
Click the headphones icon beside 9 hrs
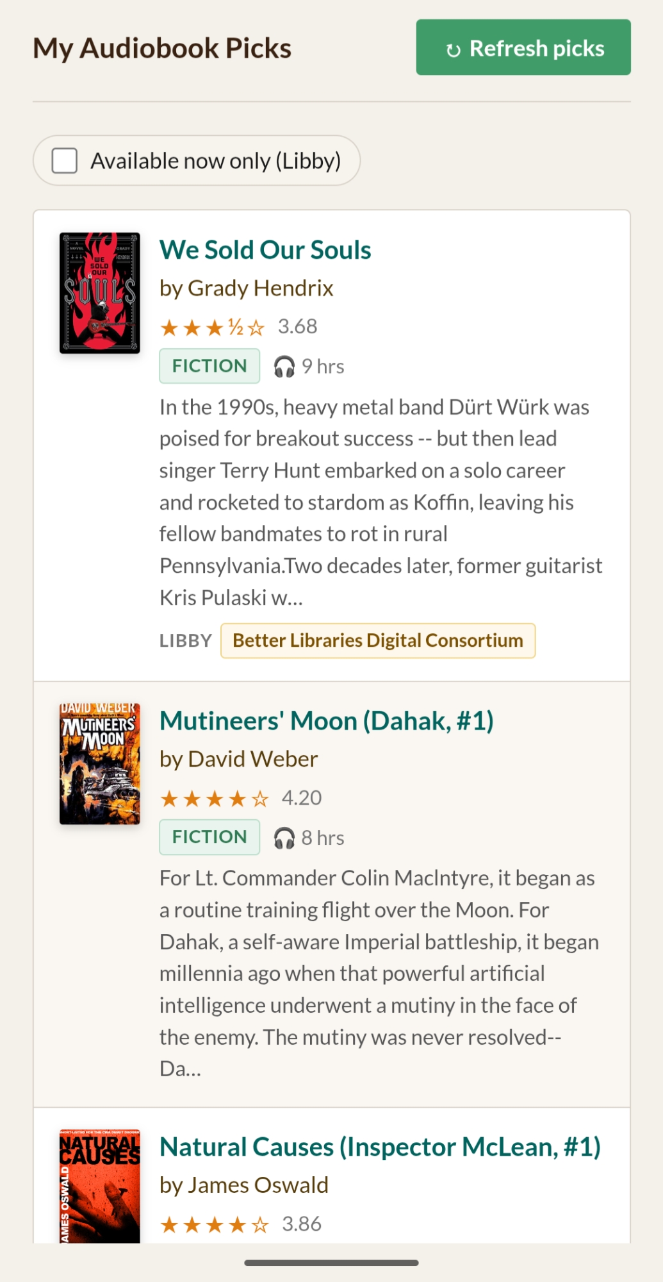284,367
